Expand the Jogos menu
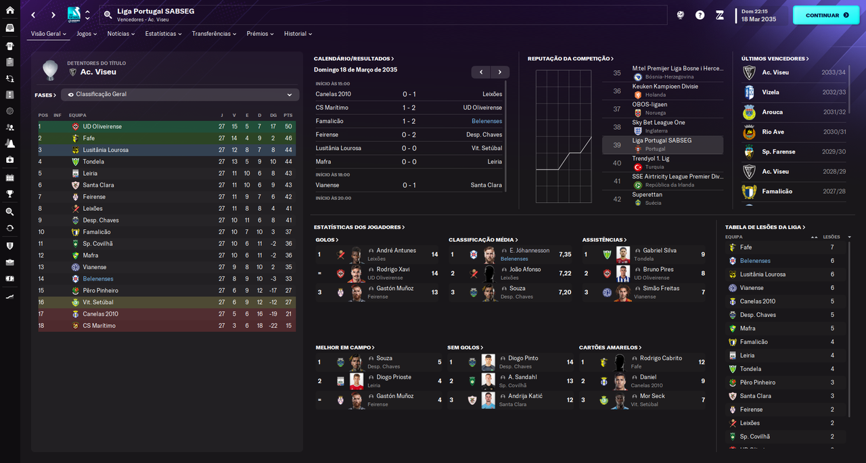This screenshot has height=463, width=866. [x=87, y=34]
